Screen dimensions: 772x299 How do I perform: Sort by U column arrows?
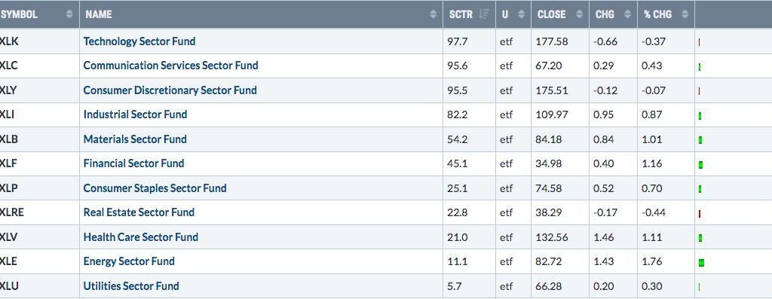click(522, 14)
